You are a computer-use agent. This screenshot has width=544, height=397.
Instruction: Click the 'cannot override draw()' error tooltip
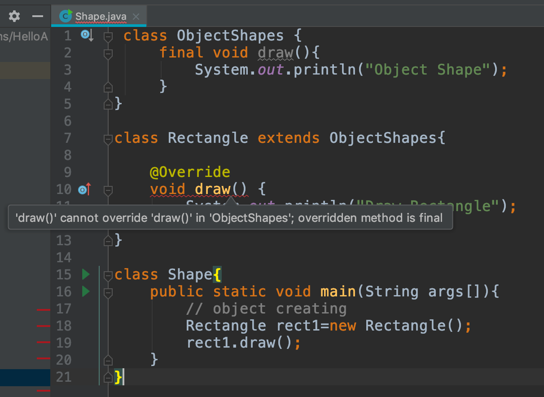[x=230, y=218]
